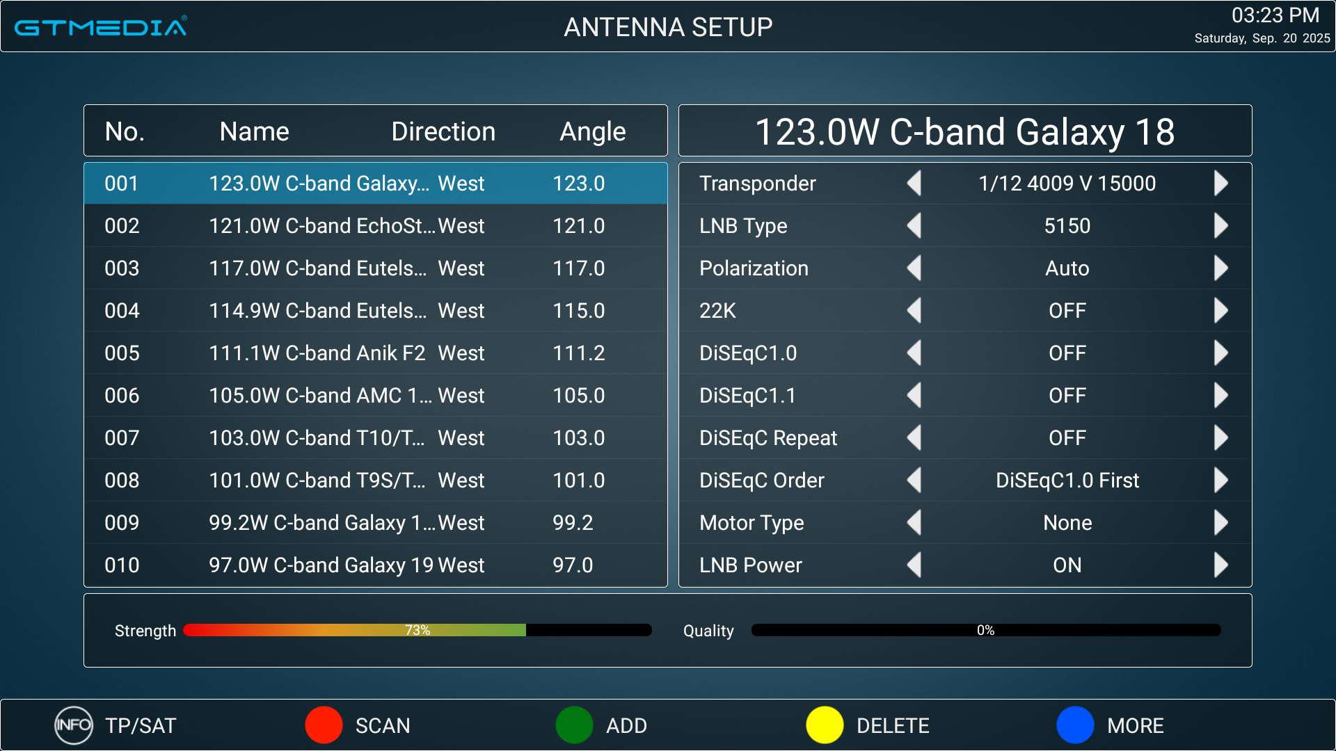Switch DiSEqC1.0 using right arrow
Viewport: 1336px width, 751px height.
point(1220,353)
